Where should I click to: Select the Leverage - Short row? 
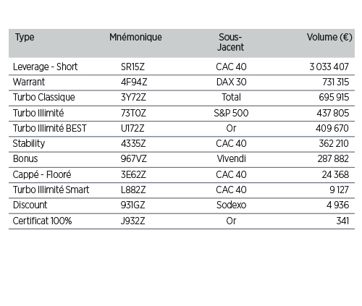click(x=182, y=67)
